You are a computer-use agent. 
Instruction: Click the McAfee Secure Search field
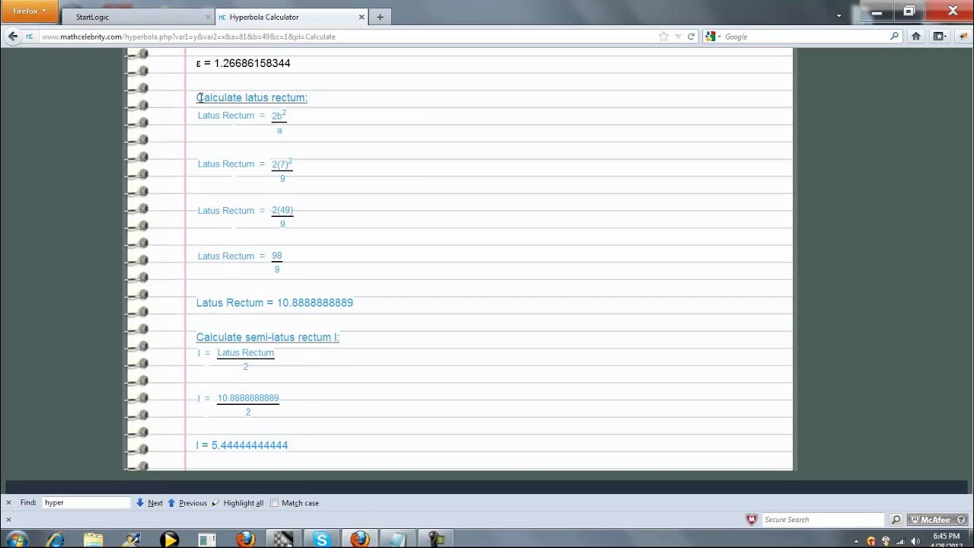tap(823, 519)
